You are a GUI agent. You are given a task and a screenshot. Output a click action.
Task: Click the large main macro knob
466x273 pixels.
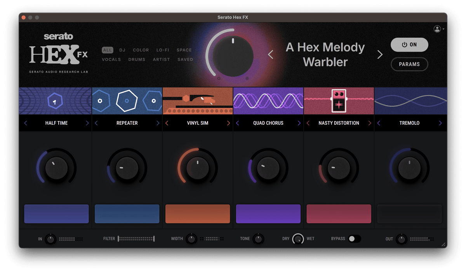pos(233,56)
